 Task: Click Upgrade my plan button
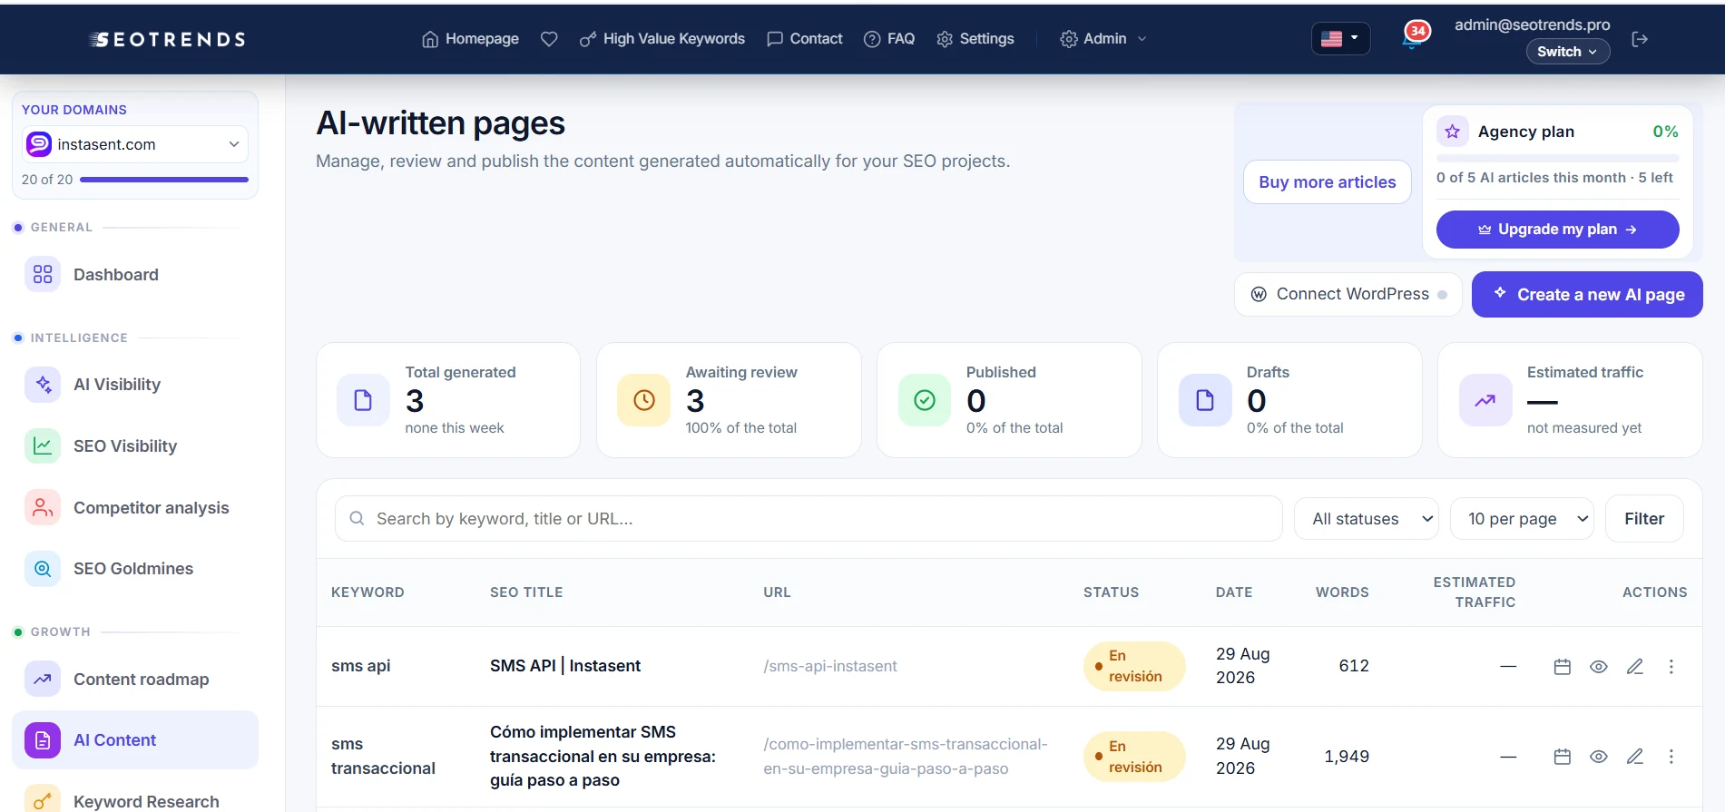(1557, 230)
